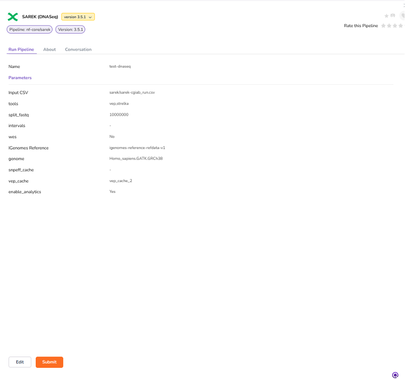Click the Pipeline: nf-core/sarek badge
405x379 pixels.
29,29
